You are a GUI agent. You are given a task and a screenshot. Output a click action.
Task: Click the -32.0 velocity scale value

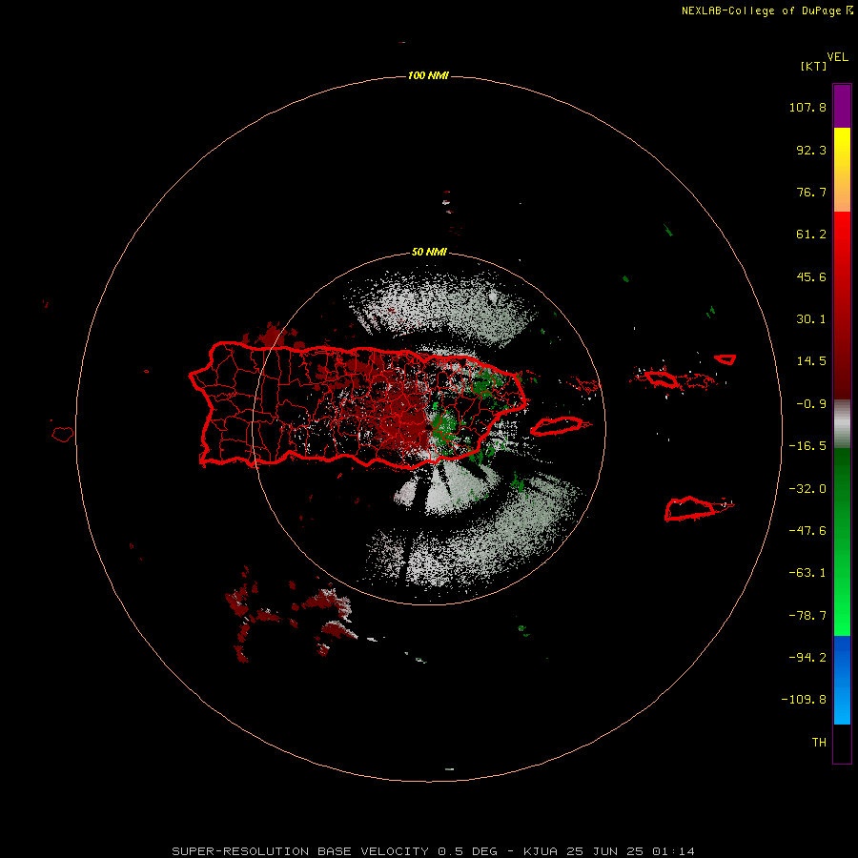pyautogui.click(x=807, y=489)
